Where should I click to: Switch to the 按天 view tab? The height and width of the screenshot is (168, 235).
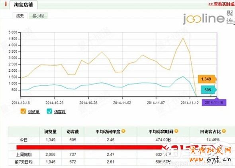click(20, 16)
